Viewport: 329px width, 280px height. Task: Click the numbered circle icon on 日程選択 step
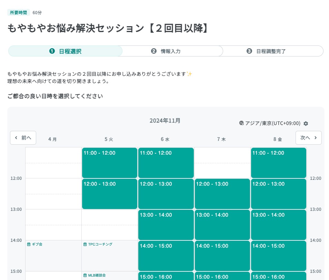click(x=52, y=51)
